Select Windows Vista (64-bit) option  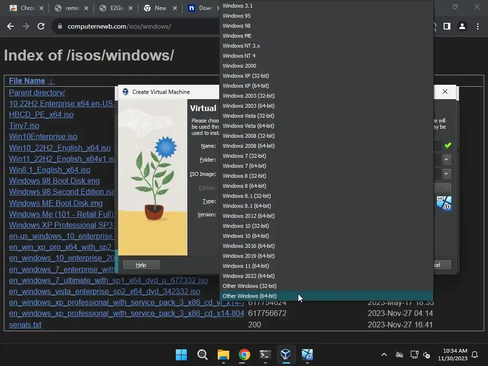pyautogui.click(x=326, y=126)
